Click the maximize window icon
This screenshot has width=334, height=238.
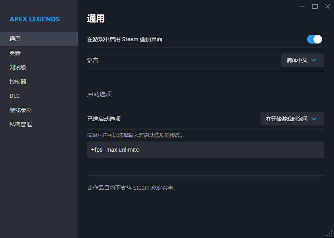click(315, 6)
